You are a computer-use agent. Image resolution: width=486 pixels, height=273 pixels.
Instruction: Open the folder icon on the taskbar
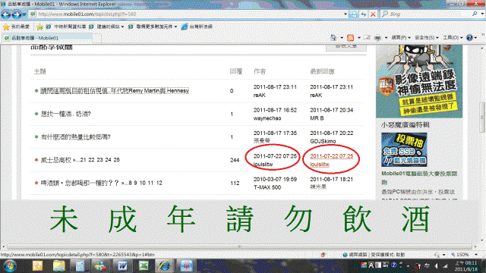pyautogui.click(x=59, y=266)
